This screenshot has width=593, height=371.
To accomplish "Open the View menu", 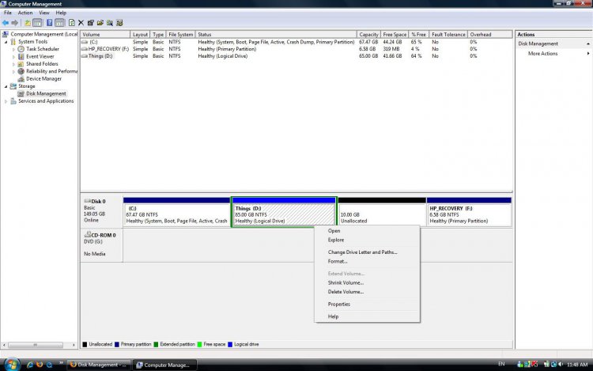I will pyautogui.click(x=44, y=13).
